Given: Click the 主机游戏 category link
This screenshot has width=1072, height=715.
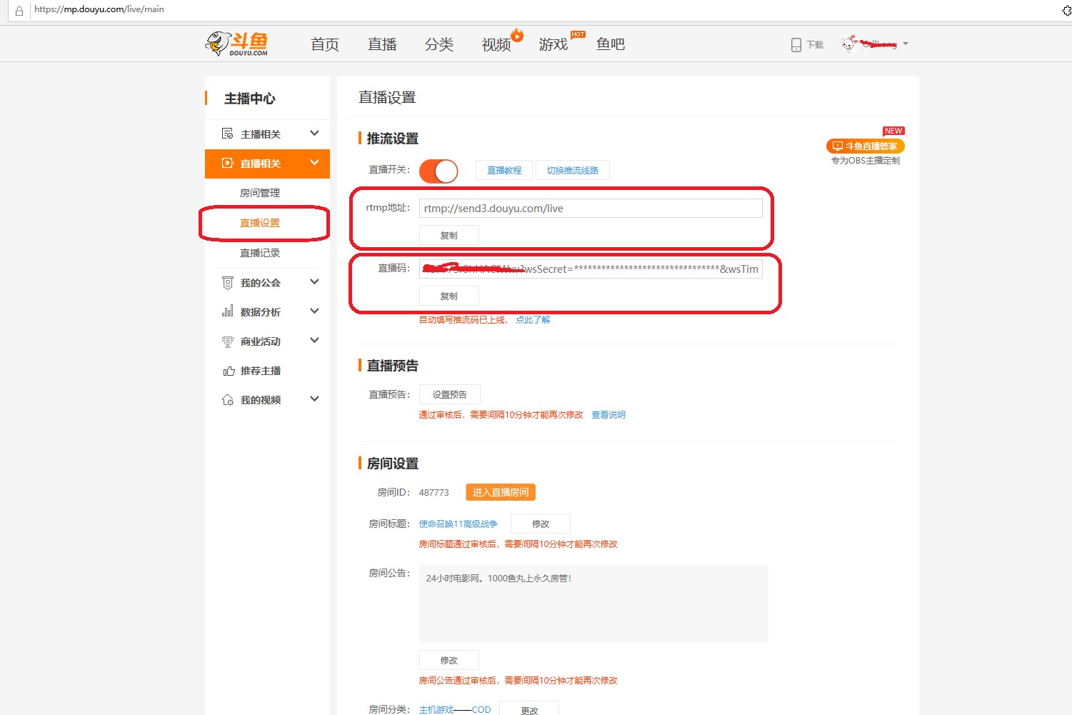Looking at the screenshot, I should [x=436, y=709].
